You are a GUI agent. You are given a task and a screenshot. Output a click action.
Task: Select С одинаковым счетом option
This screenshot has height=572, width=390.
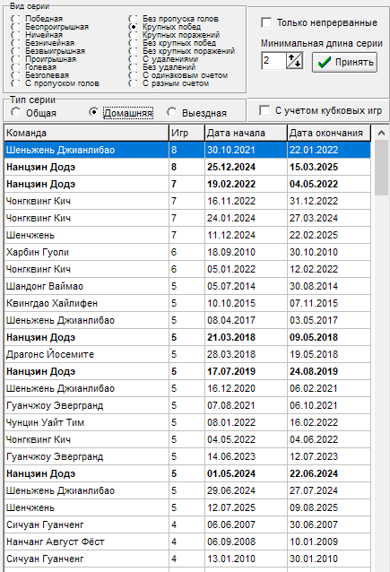134,75
